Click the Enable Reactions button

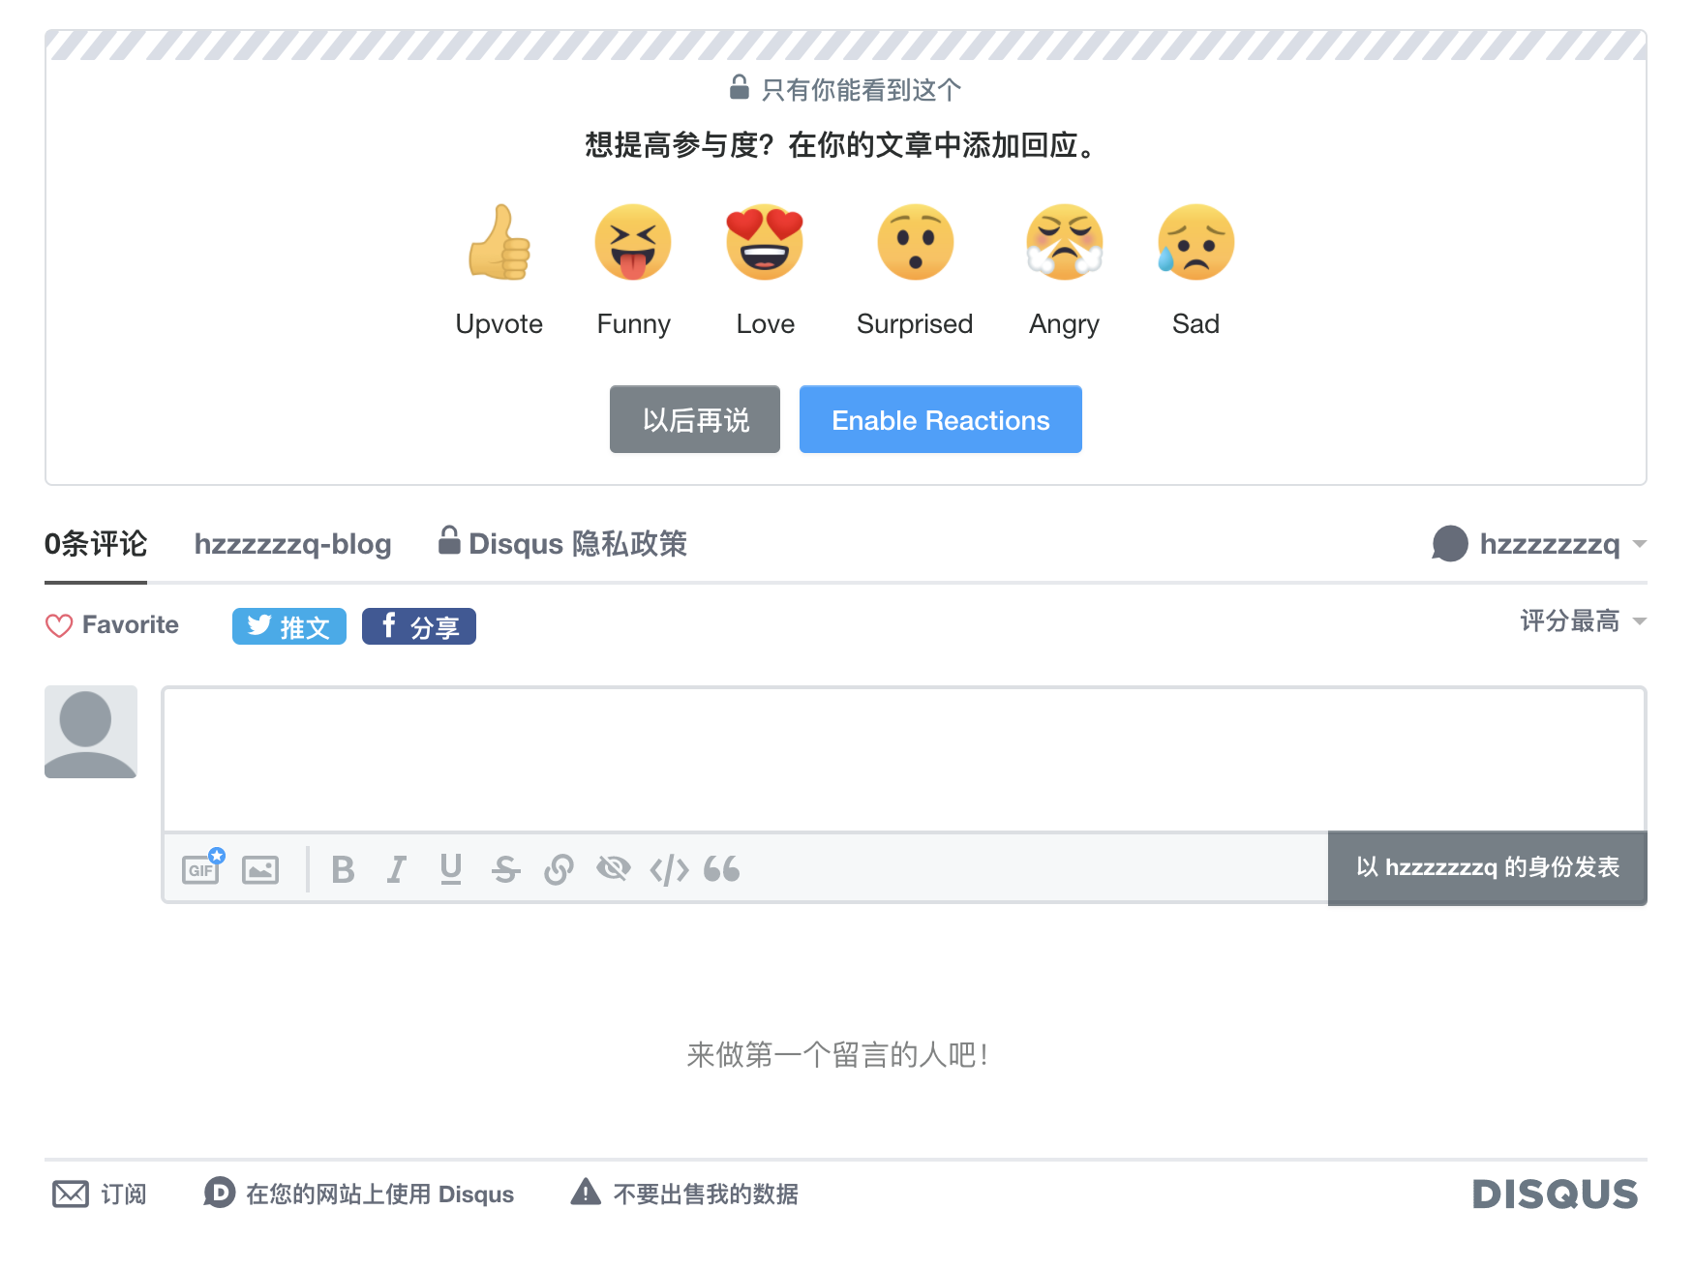pos(941,419)
